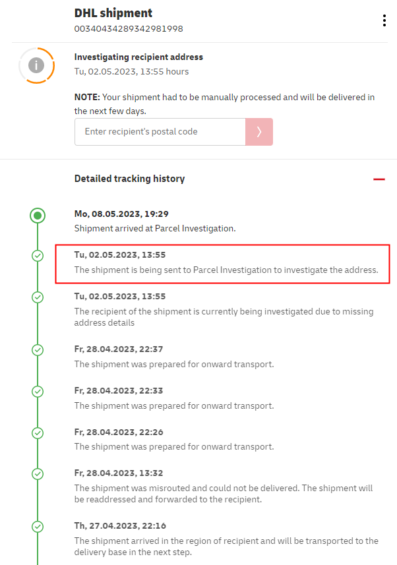Click the gray info status icon
397x565 pixels.
click(x=36, y=65)
